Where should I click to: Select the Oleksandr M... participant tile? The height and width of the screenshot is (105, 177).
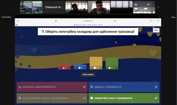click(54, 7)
